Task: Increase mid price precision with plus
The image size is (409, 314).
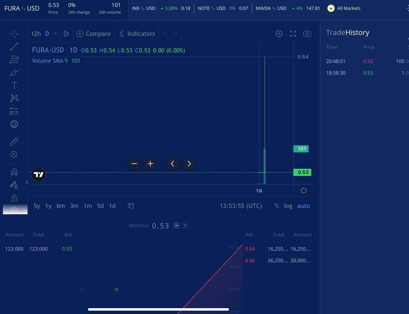Action: (x=184, y=225)
